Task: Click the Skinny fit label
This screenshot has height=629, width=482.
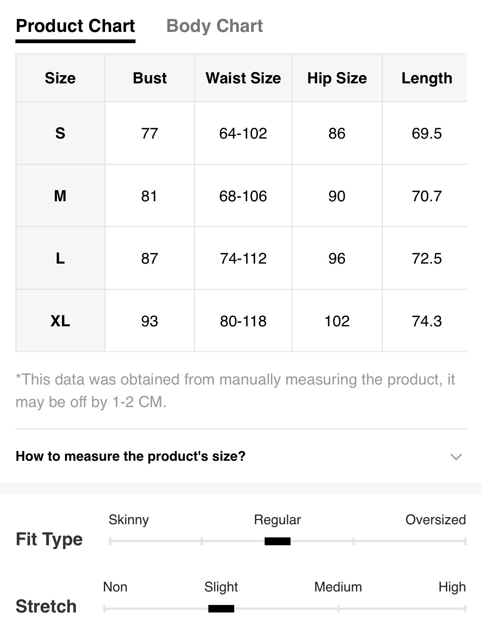Action: [x=129, y=520]
